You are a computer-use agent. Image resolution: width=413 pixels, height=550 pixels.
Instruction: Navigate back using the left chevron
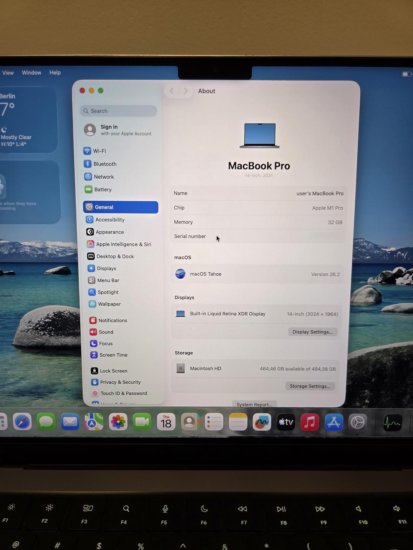pyautogui.click(x=172, y=91)
